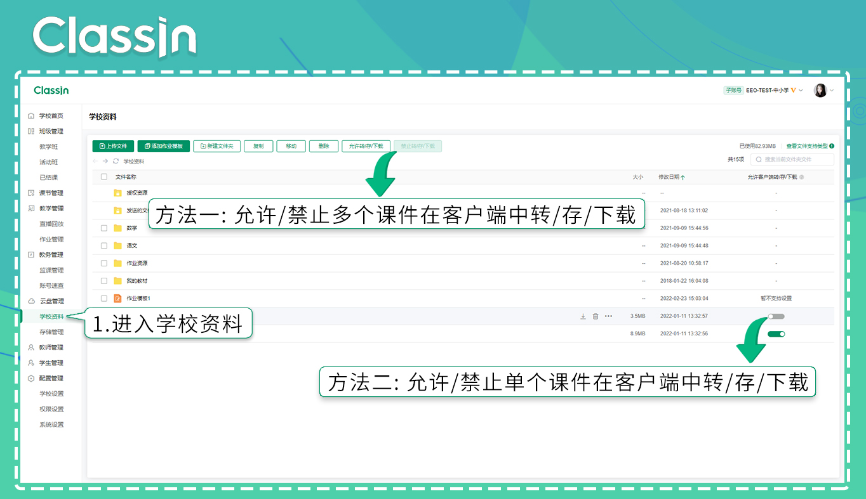Click the 教师管理 person icon in sidebar
The height and width of the screenshot is (499, 866).
tap(31, 347)
